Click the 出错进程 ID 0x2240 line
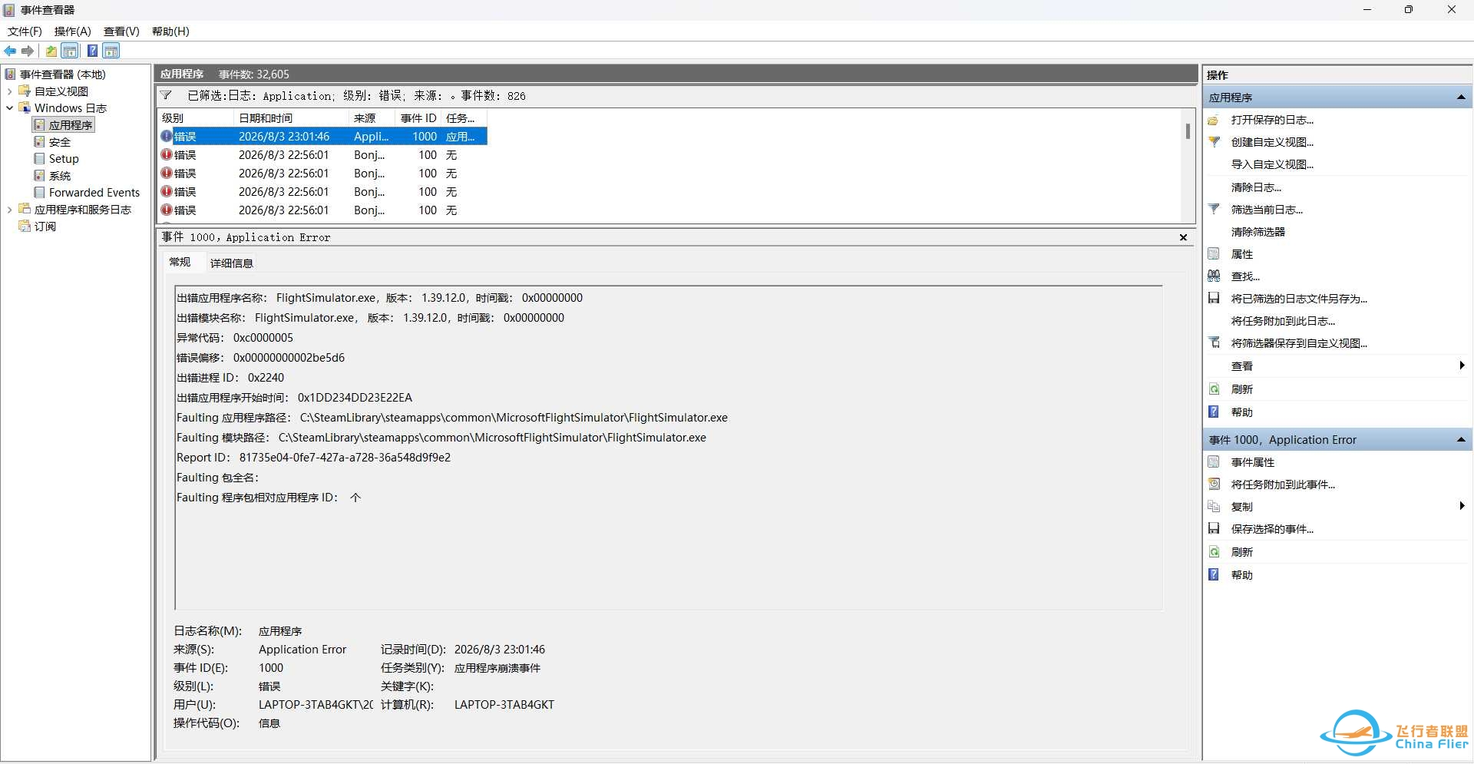The image size is (1474, 764). [x=230, y=378]
